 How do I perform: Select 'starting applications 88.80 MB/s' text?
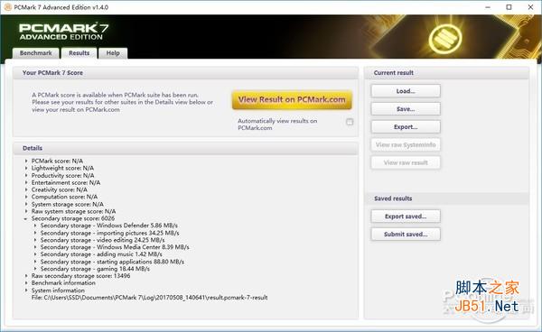[140, 262]
